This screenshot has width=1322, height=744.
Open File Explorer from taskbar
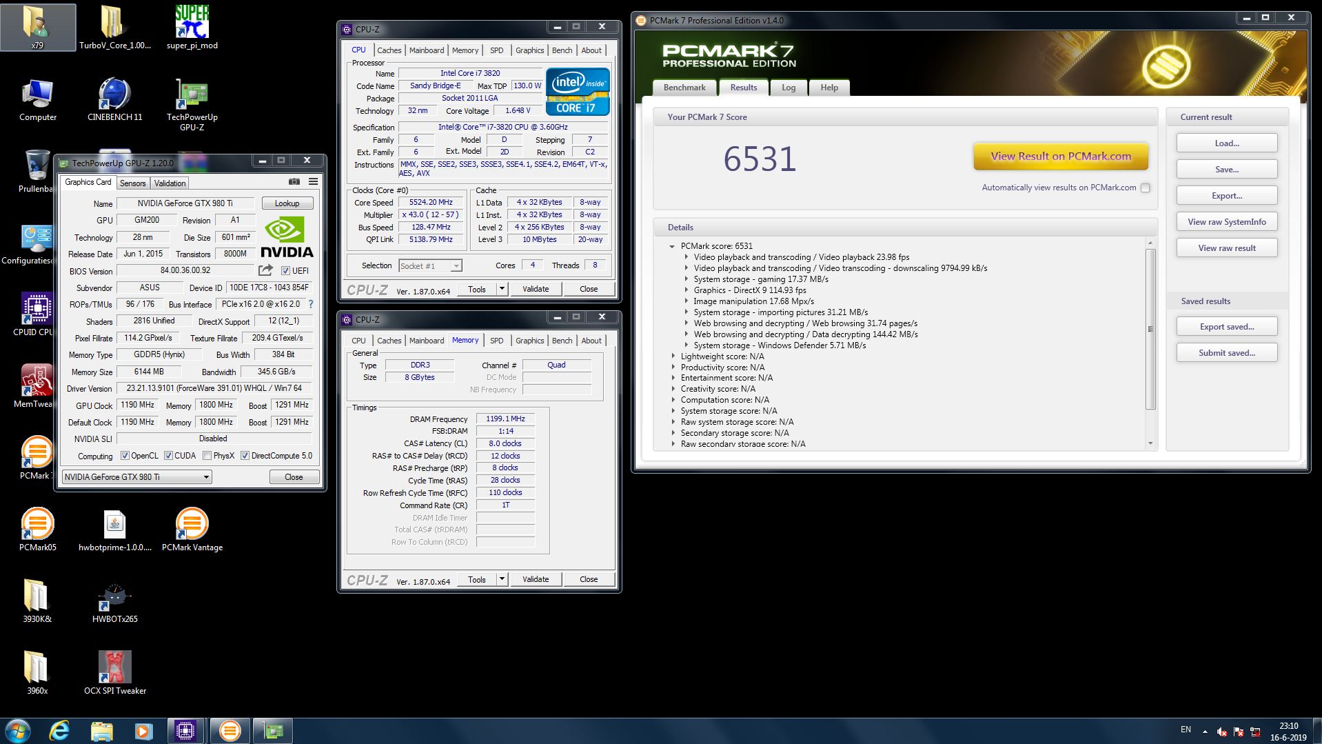[x=101, y=731]
